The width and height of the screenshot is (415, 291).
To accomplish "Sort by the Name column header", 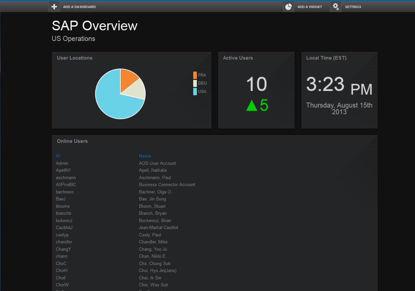I will click(x=145, y=156).
